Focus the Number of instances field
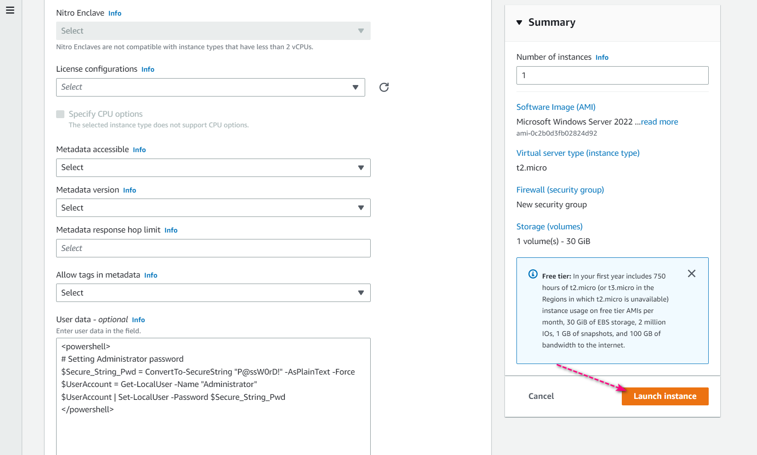Image resolution: width=757 pixels, height=455 pixels. pos(612,75)
